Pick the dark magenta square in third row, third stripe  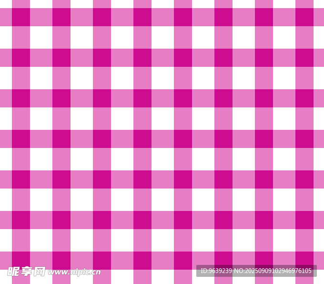[102, 98]
